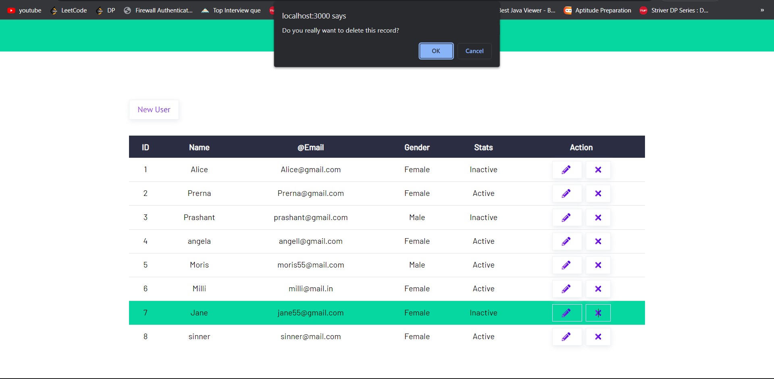The image size is (774, 379).
Task: Edit Alice's record with pencil icon
Action: click(567, 170)
